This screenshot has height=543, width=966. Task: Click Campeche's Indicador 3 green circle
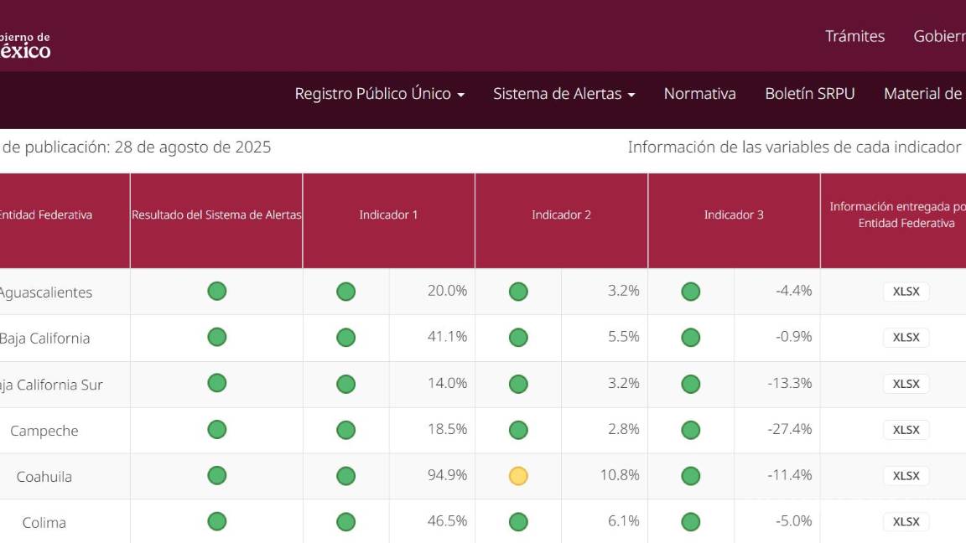point(690,429)
